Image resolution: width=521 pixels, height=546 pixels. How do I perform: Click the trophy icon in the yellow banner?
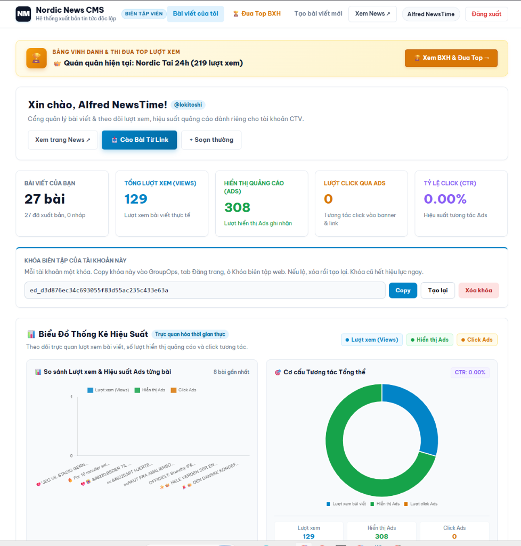coord(37,58)
